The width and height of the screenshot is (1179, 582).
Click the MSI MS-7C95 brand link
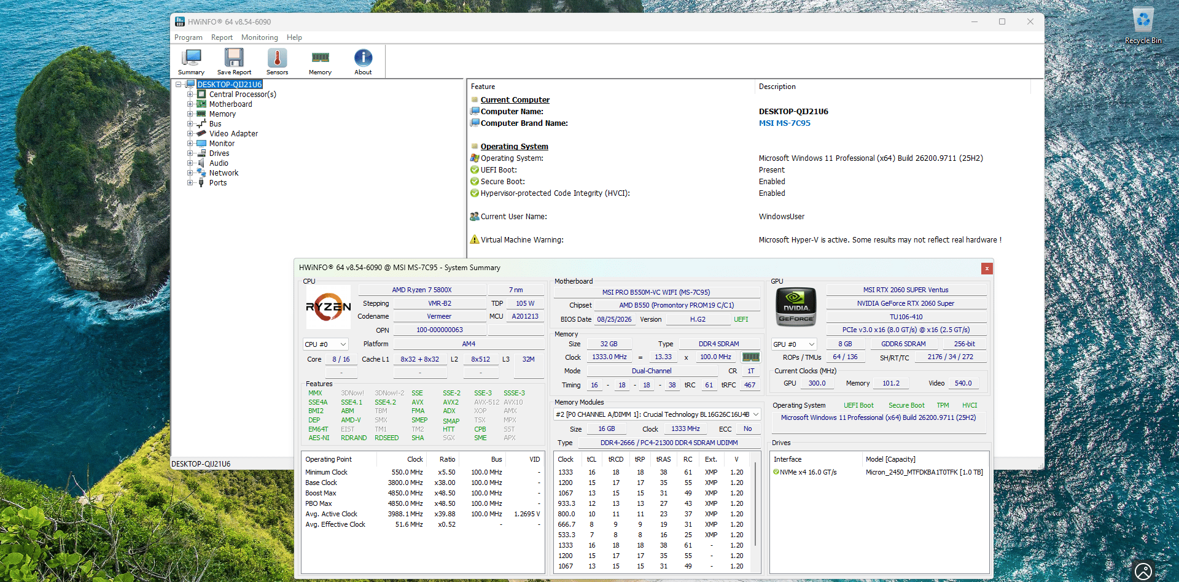(784, 123)
